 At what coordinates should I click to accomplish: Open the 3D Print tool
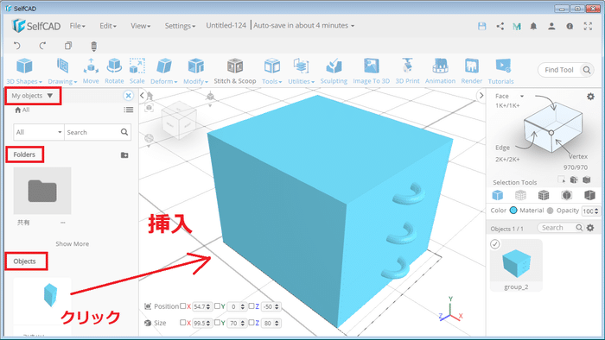click(x=407, y=71)
